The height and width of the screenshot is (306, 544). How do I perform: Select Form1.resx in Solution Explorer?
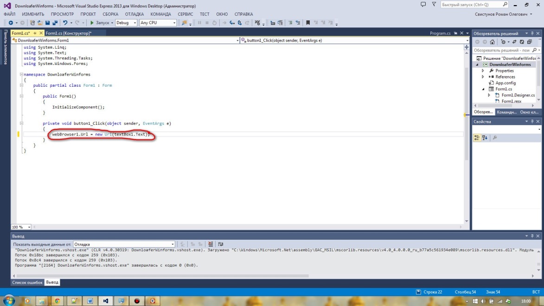click(x=512, y=102)
